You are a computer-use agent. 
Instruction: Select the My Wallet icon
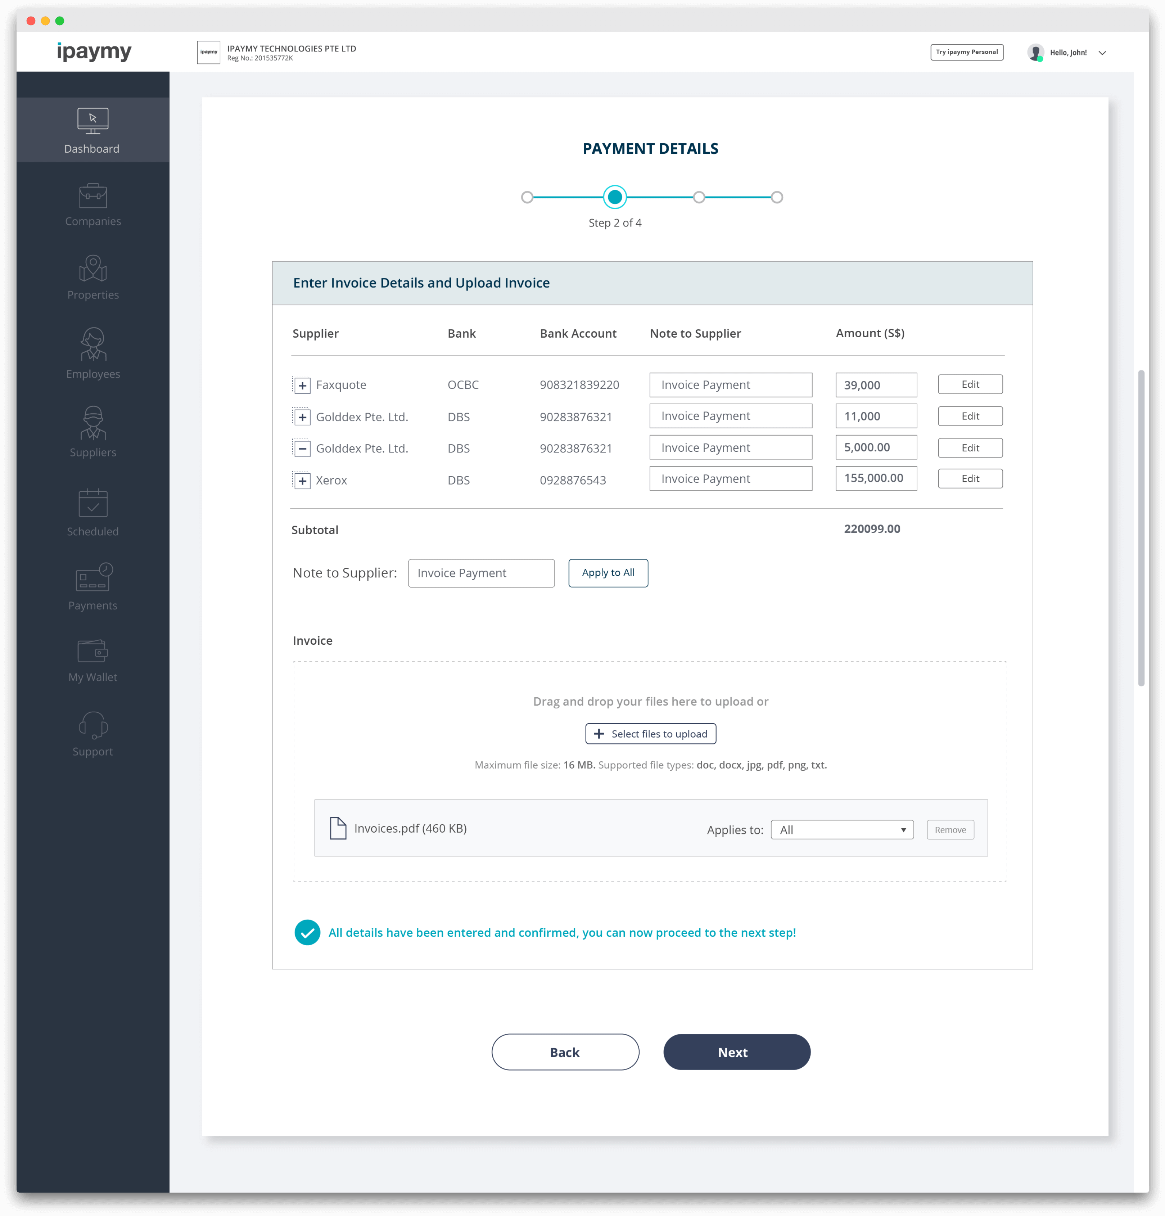(92, 656)
